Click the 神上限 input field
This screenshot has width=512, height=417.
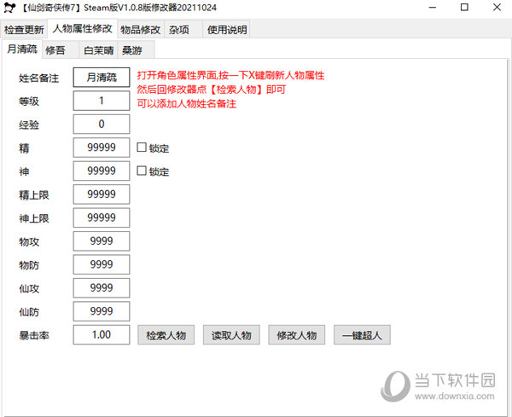(x=102, y=217)
